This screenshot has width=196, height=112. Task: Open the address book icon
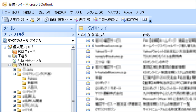tap(145, 20)
